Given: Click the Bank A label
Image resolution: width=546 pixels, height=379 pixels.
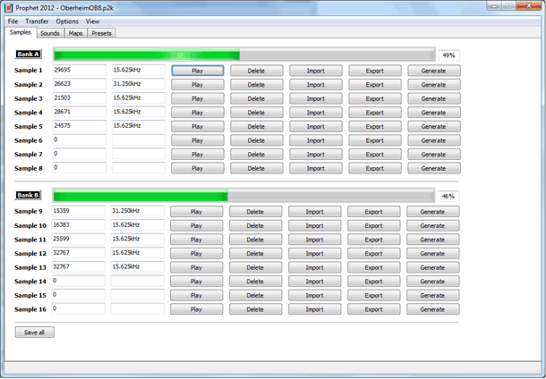Looking at the screenshot, I should [29, 54].
